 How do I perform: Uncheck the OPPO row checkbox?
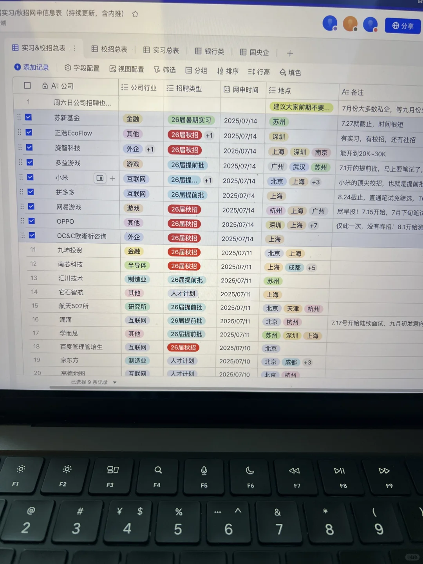(x=32, y=221)
